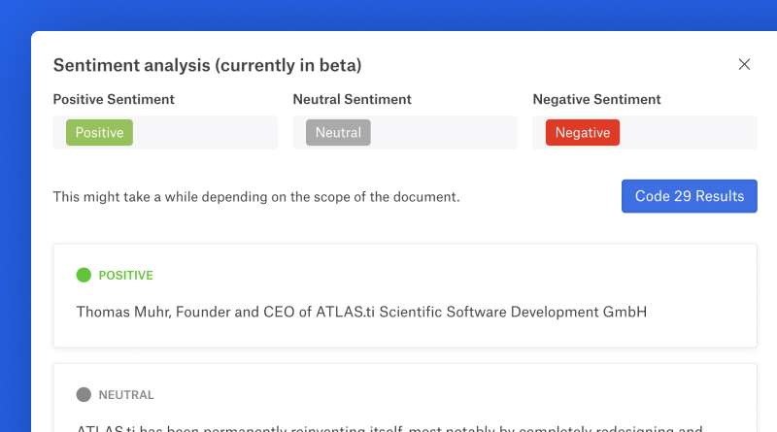Select the POSITIVE label on first result

[x=126, y=276]
